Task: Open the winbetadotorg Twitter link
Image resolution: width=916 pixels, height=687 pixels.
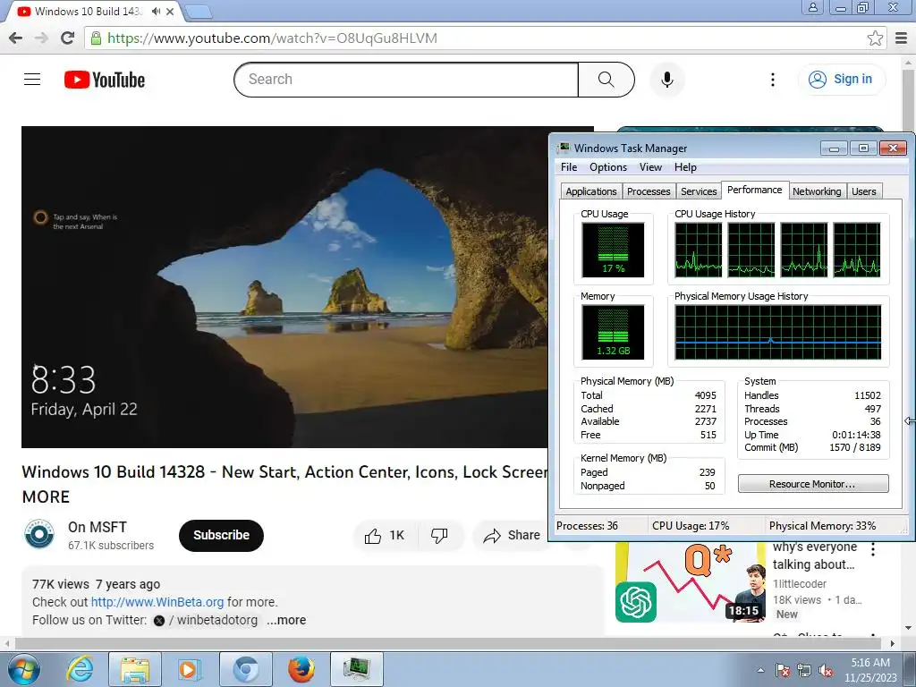Action: pos(206,620)
